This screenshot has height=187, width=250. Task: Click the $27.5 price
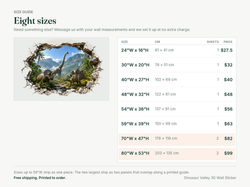pyautogui.click(x=227, y=50)
